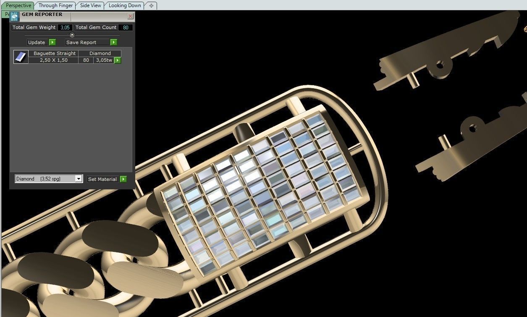
Task: Click the gem quantity 80 cell
Action: tap(86, 60)
